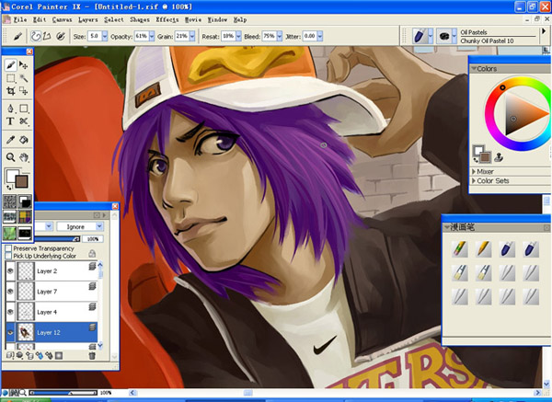
Task: Choose the Eyedropper (Dropper) tool
Action: coord(10,139)
